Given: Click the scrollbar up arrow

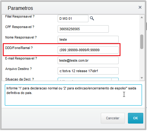Looking at the screenshot, I should click(142, 17).
